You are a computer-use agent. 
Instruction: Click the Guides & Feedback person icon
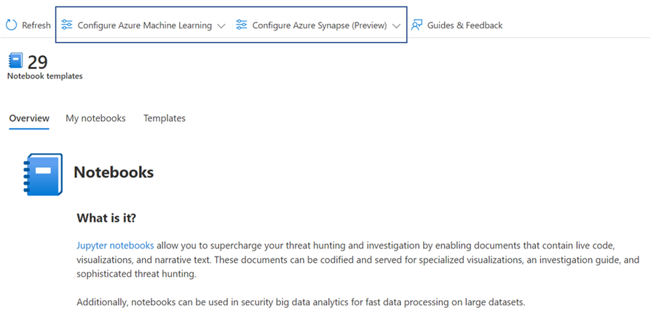coord(417,25)
